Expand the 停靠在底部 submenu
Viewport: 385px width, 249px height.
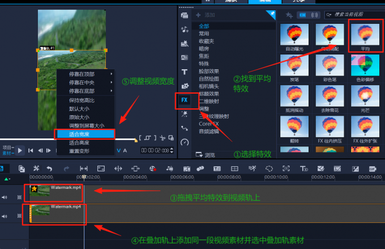point(85,91)
